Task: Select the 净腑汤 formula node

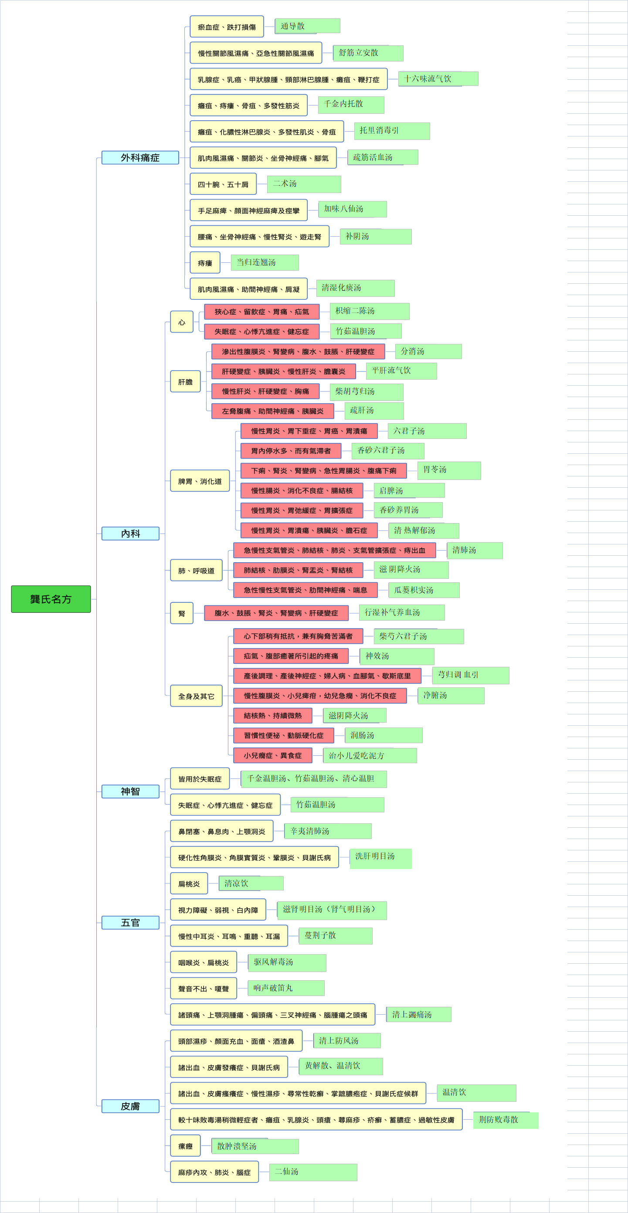Action: pyautogui.click(x=451, y=696)
